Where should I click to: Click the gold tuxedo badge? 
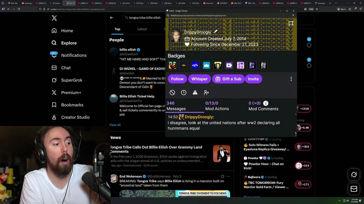click(218, 65)
